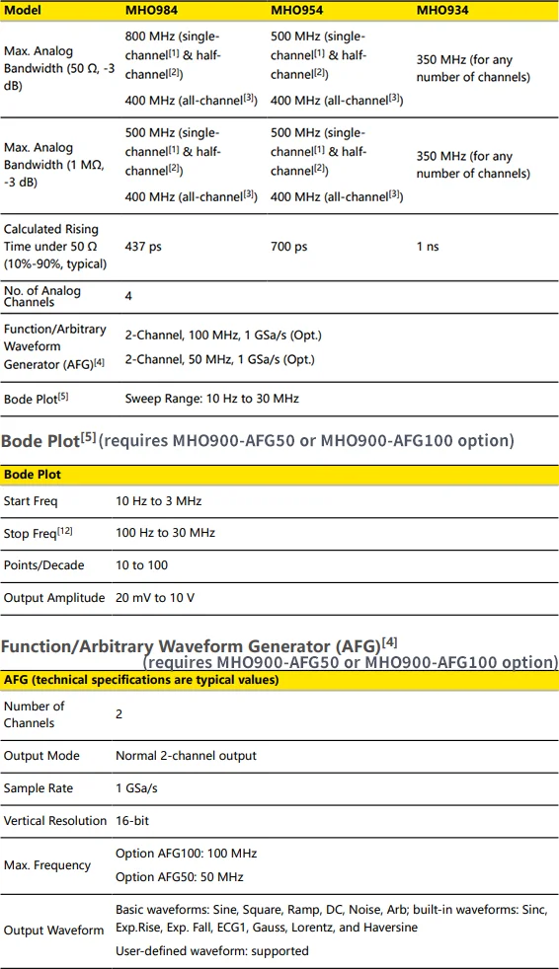
Task: Click the Output Amplitude row label
Action: coord(54,598)
